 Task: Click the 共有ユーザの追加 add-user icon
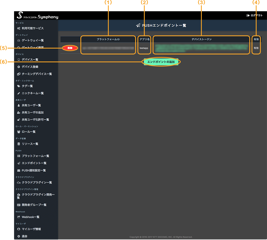point(19,113)
